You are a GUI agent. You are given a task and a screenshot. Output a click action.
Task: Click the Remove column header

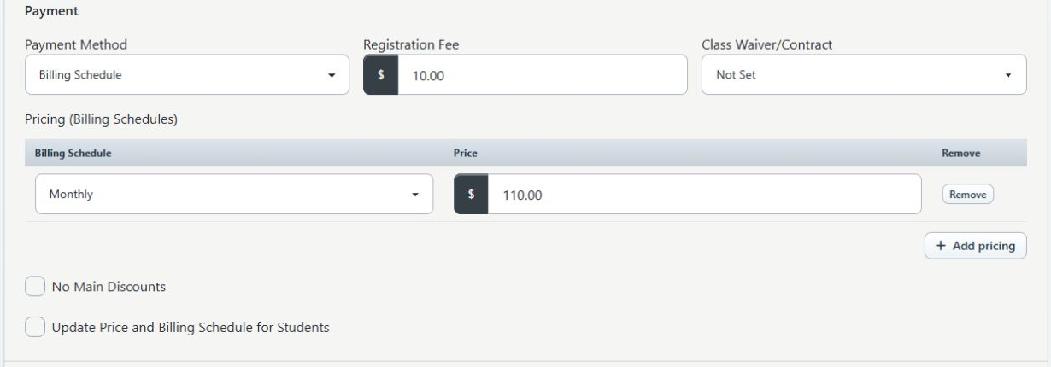coord(960,153)
